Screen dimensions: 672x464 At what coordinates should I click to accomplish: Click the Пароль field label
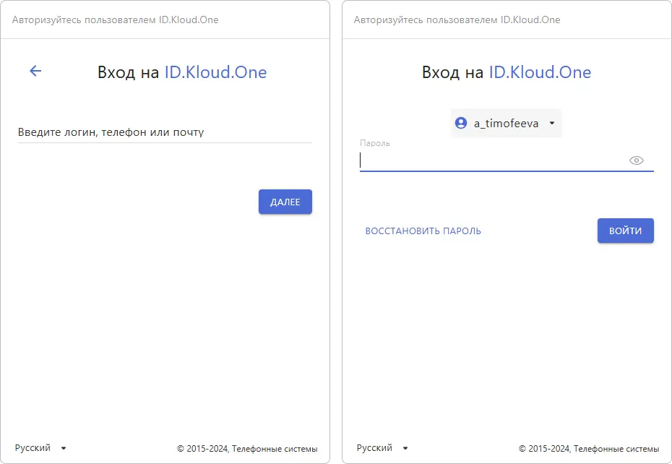pos(375,143)
